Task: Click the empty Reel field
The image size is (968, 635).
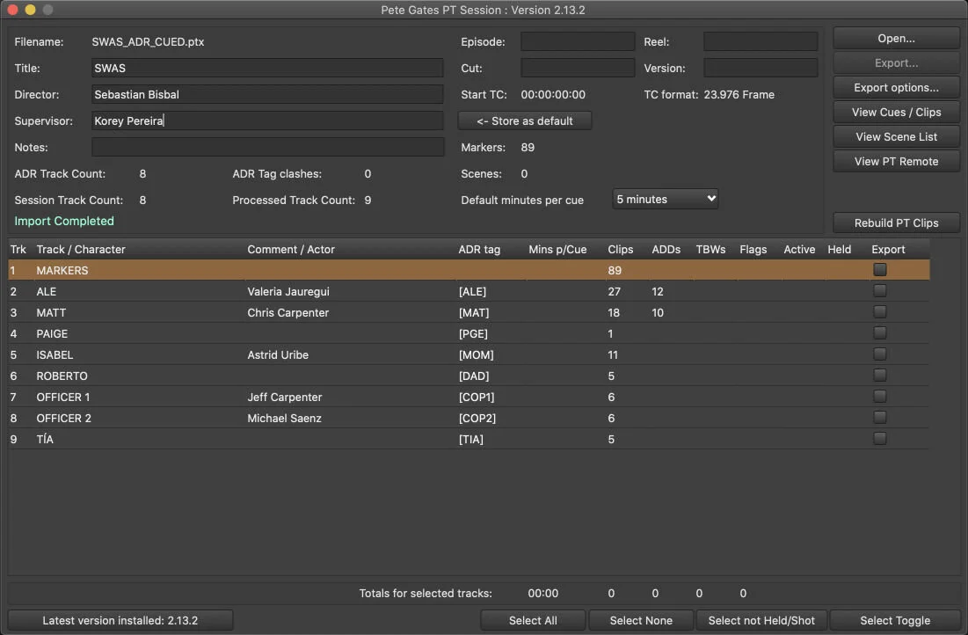Action: [x=761, y=41]
